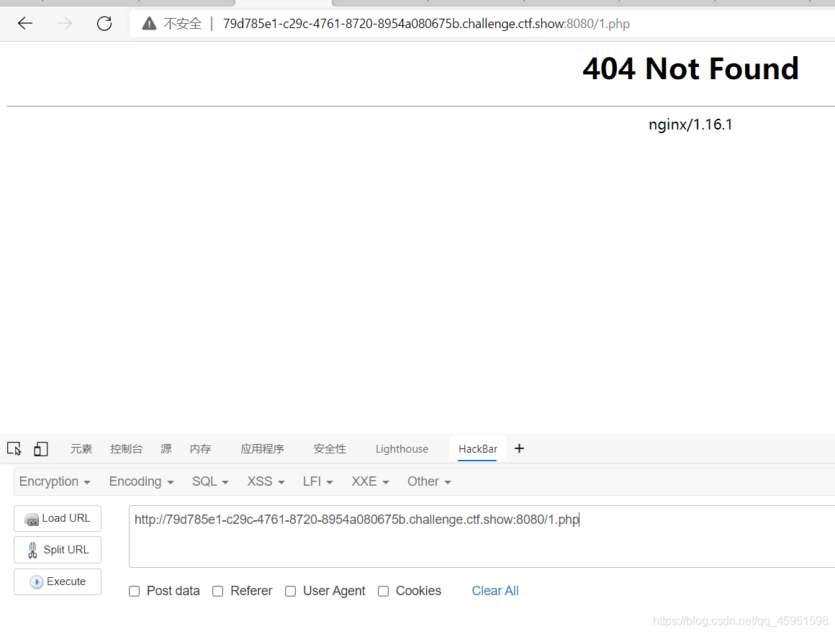Activate the inspect element picker icon

pos(14,449)
